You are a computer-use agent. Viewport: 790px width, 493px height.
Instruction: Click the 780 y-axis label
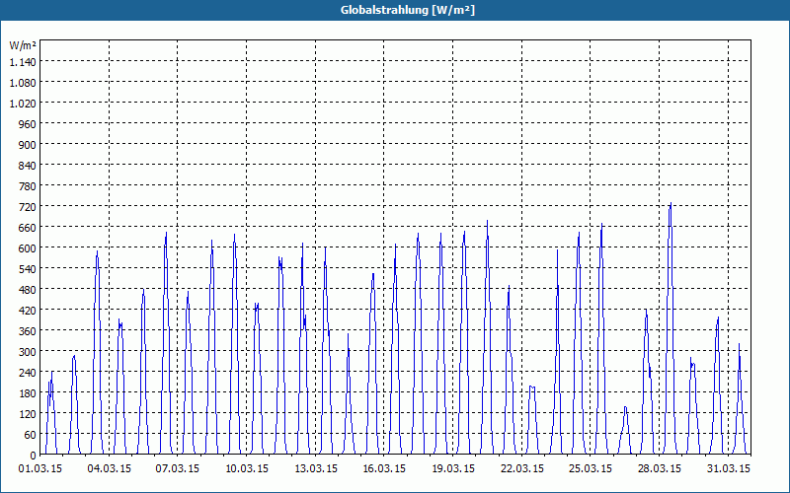[x=28, y=185]
